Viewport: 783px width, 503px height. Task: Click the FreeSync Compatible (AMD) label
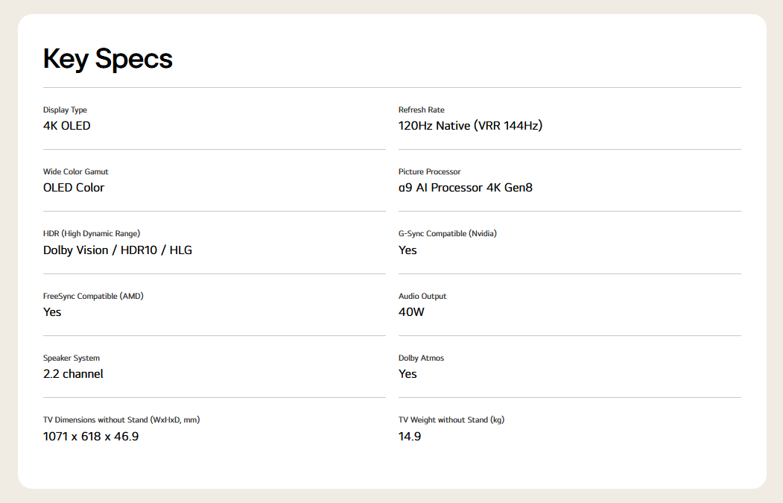point(93,296)
